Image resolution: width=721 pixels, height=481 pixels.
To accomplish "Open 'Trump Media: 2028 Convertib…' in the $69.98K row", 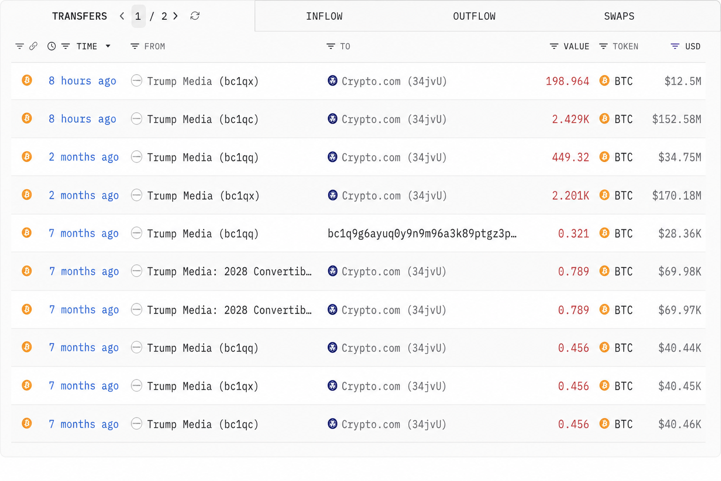I will pyautogui.click(x=230, y=272).
